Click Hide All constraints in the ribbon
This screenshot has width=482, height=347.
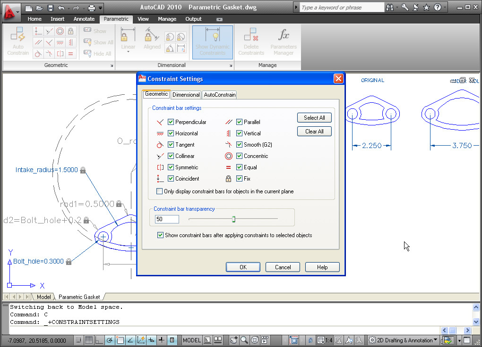[x=97, y=54]
